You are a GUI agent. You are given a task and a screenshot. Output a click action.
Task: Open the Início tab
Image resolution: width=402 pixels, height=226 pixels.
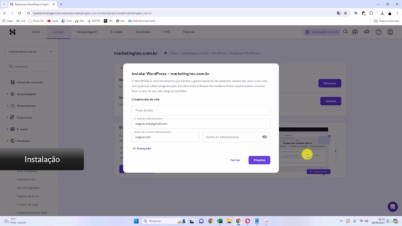[x=36, y=32]
